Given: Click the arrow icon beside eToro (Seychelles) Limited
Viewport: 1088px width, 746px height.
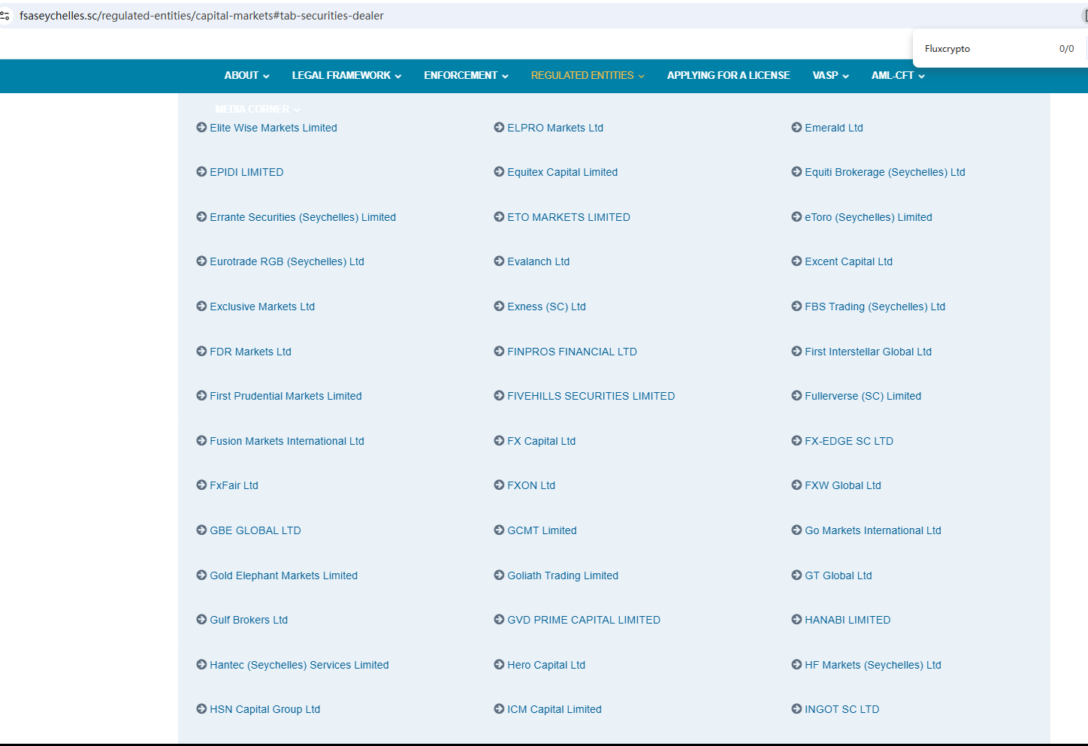Looking at the screenshot, I should click(x=796, y=217).
